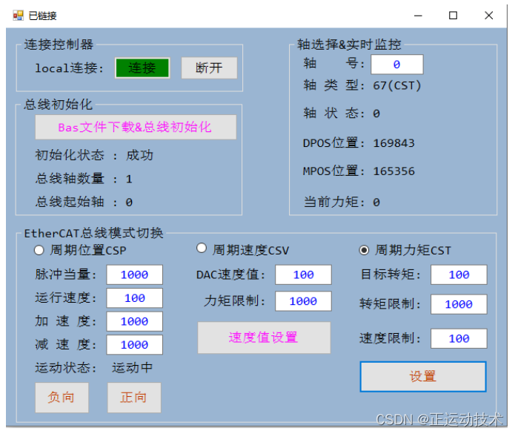Click the 减速度 input field

coord(134,344)
